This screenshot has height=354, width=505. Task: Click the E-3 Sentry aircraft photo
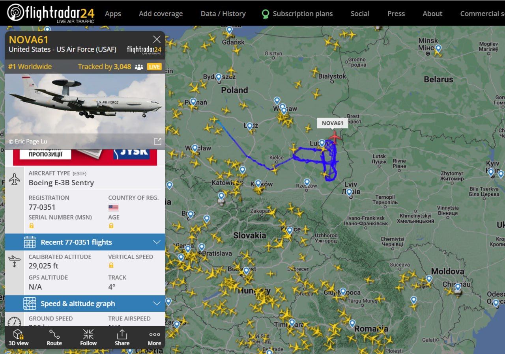point(85,104)
